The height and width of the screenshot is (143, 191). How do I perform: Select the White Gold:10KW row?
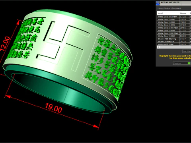[174, 22]
